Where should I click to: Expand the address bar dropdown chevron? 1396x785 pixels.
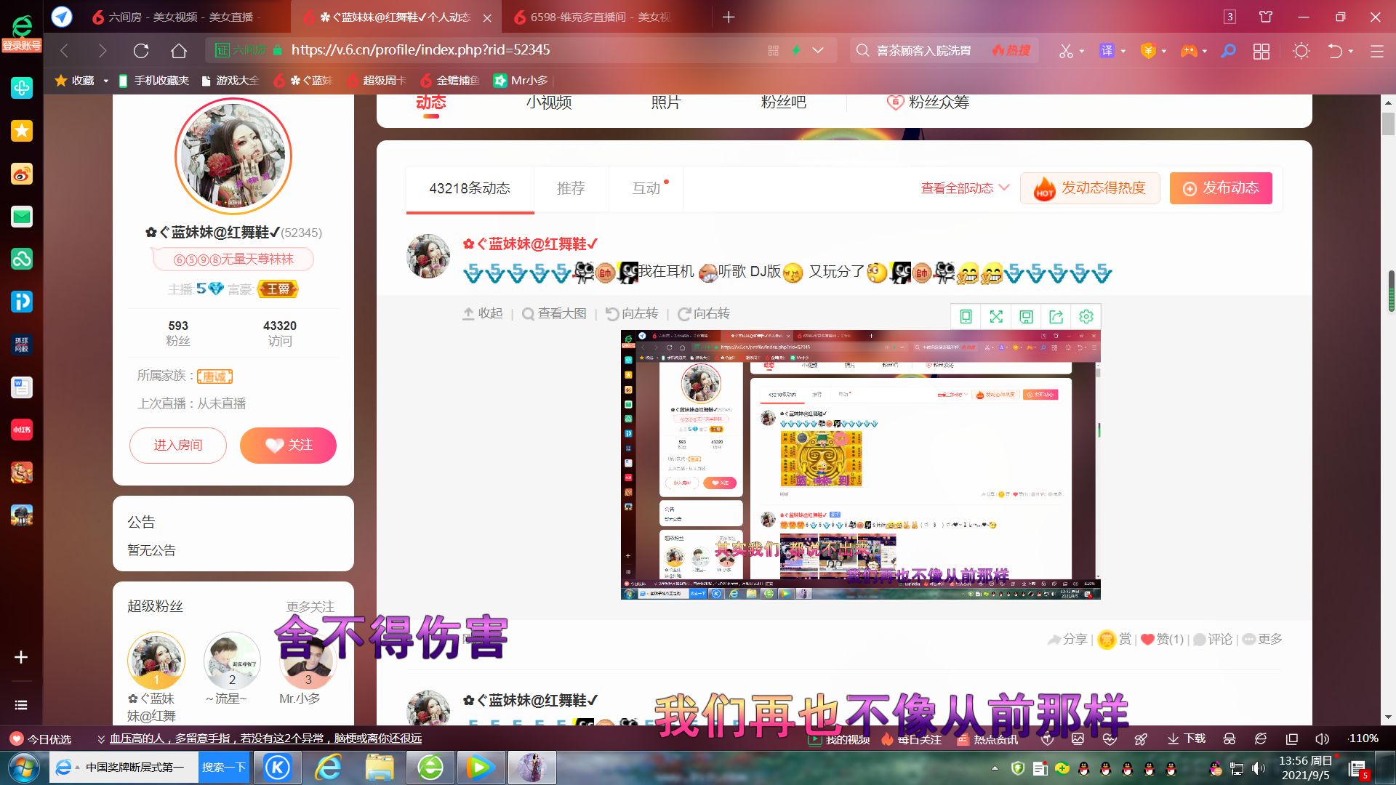point(818,50)
